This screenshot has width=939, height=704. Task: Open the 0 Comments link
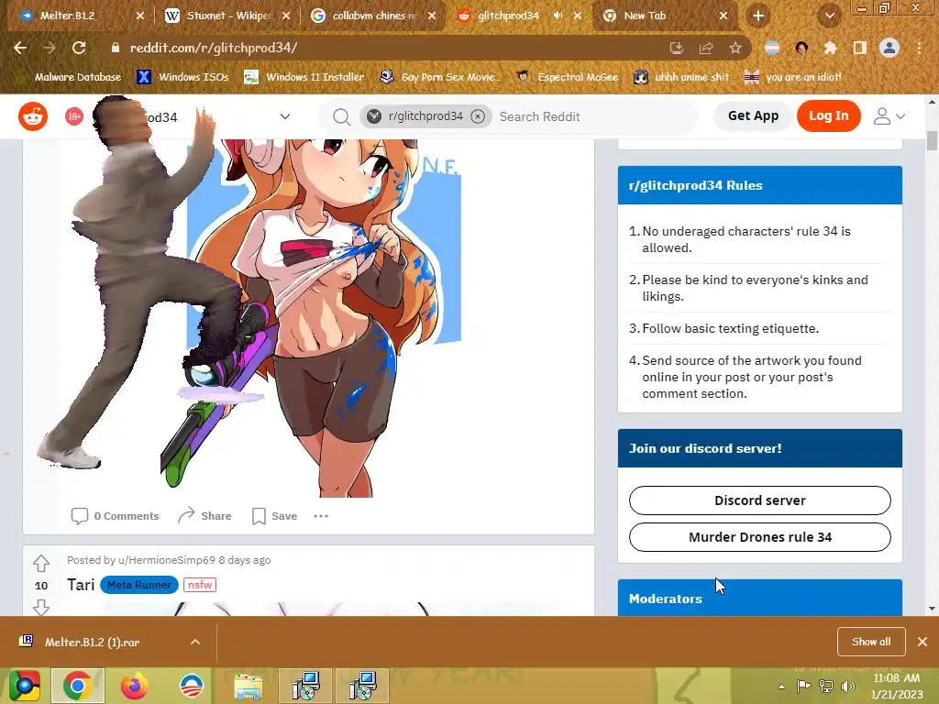click(x=115, y=516)
